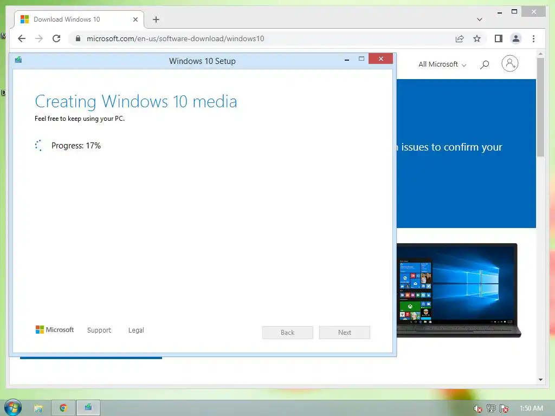Maximize the Windows 10 Setup window

[362, 58]
